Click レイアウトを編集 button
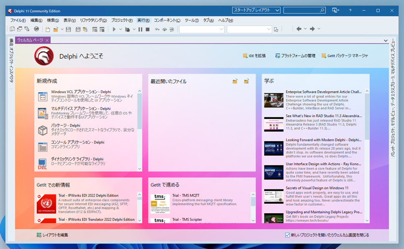404x249 pixels. pyautogui.click(x=53, y=235)
